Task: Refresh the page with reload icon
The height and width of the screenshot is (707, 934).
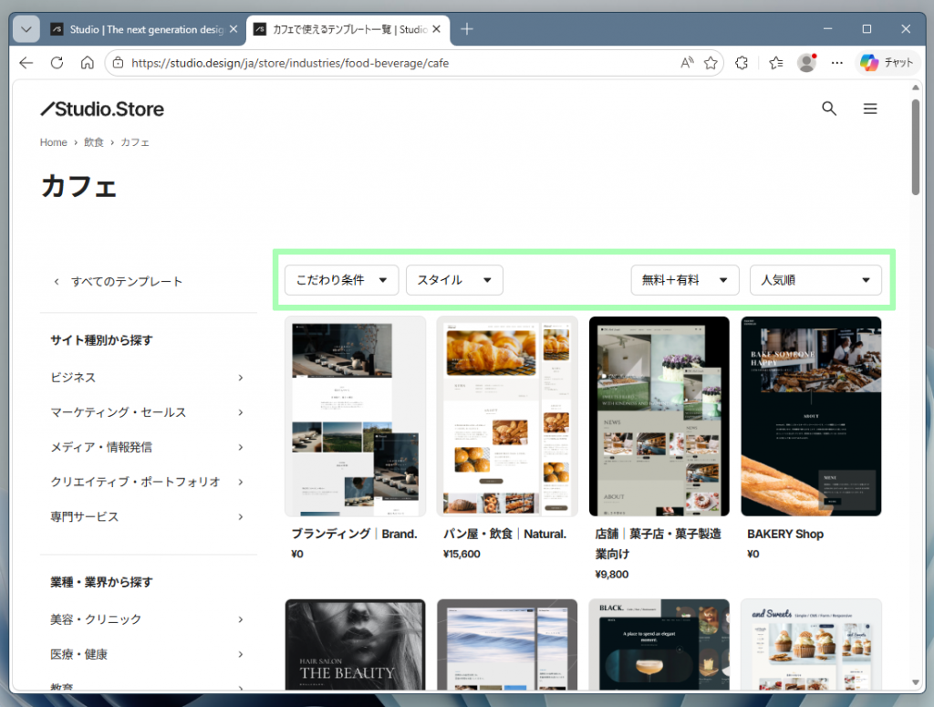Action: tap(57, 63)
